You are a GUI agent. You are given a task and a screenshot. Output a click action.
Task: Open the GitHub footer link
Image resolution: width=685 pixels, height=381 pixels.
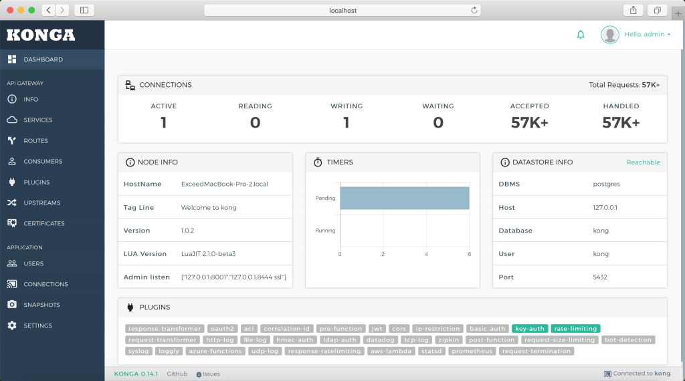click(177, 374)
